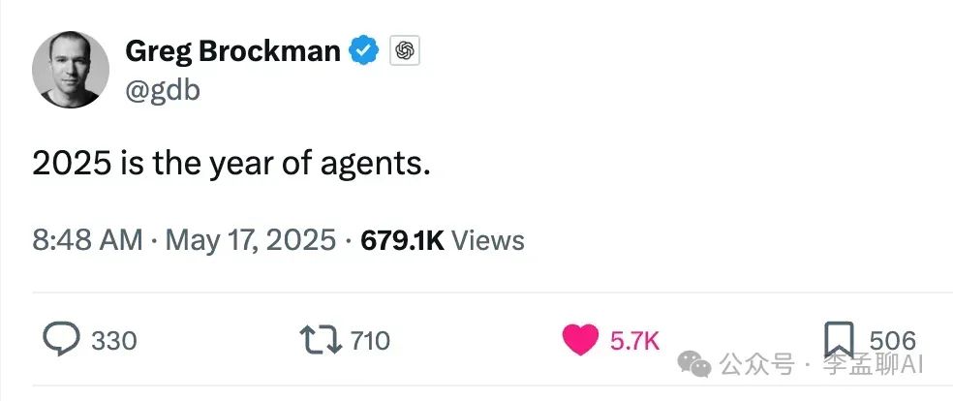Open the 679.1K Views analytics
This screenshot has height=401, width=953.
pyautogui.click(x=443, y=240)
